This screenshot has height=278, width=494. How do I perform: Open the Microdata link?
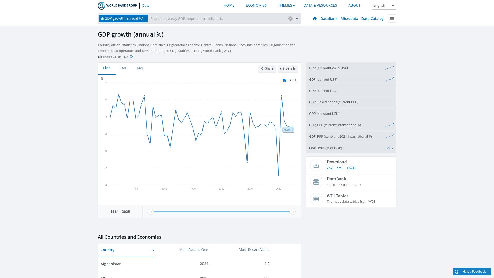349,19
